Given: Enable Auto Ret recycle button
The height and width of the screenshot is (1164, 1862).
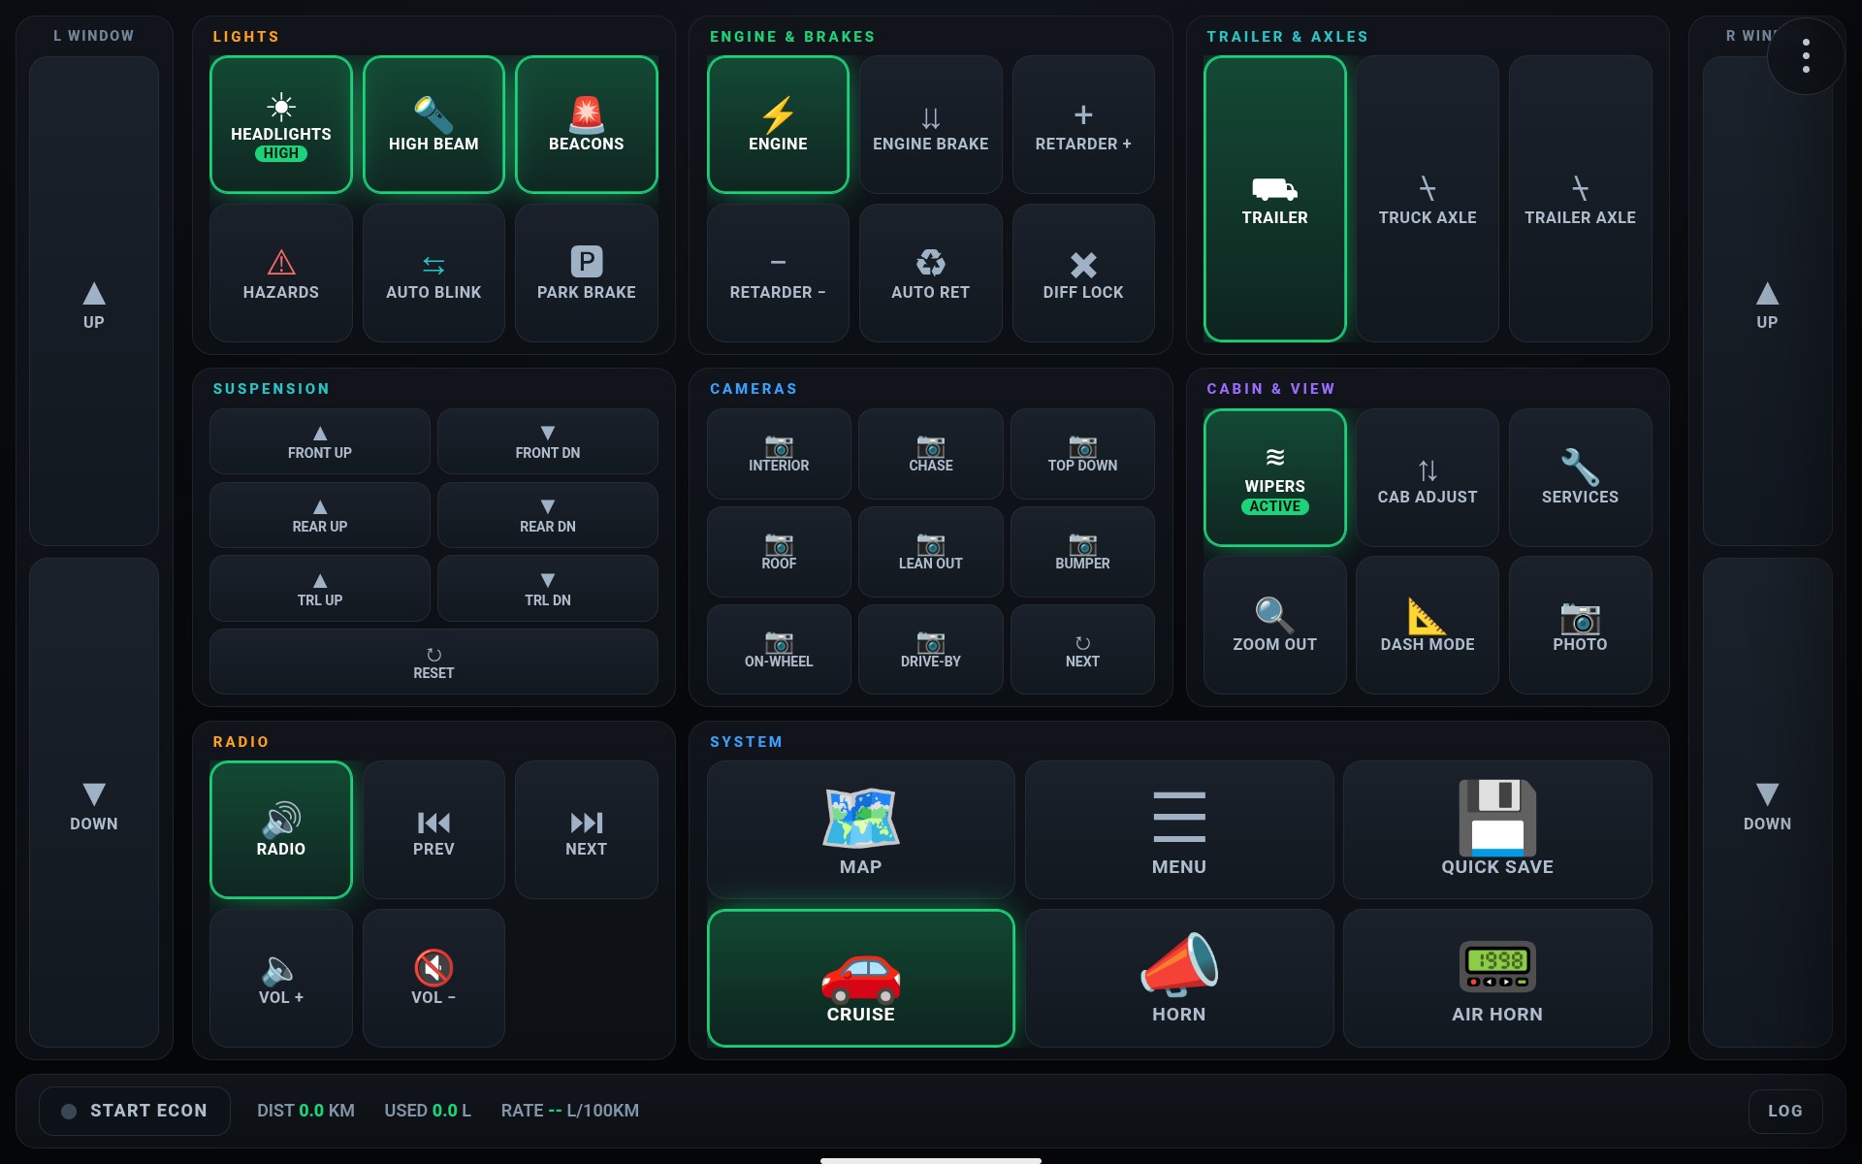Looking at the screenshot, I should click(930, 273).
